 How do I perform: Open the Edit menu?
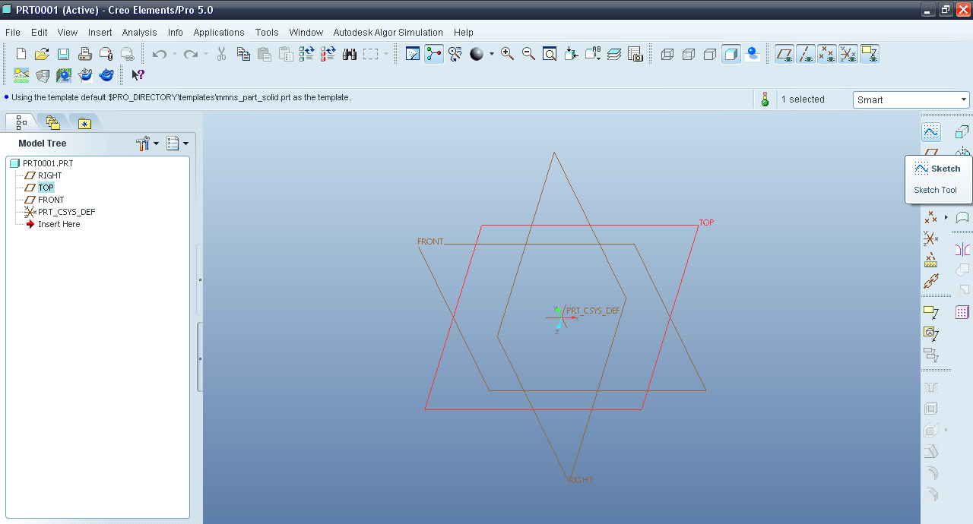point(40,33)
